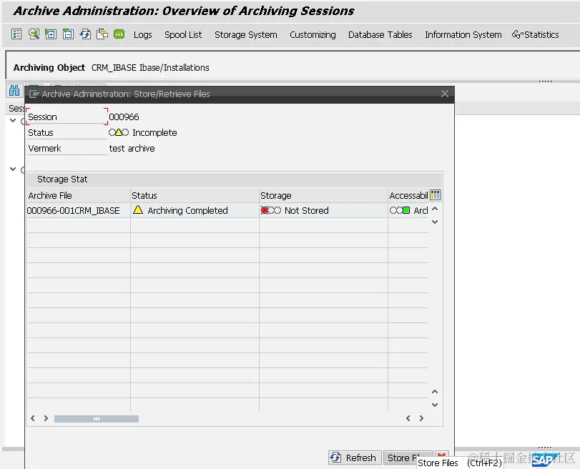
Task: Open the Logs toolbar item
Action: (143, 35)
